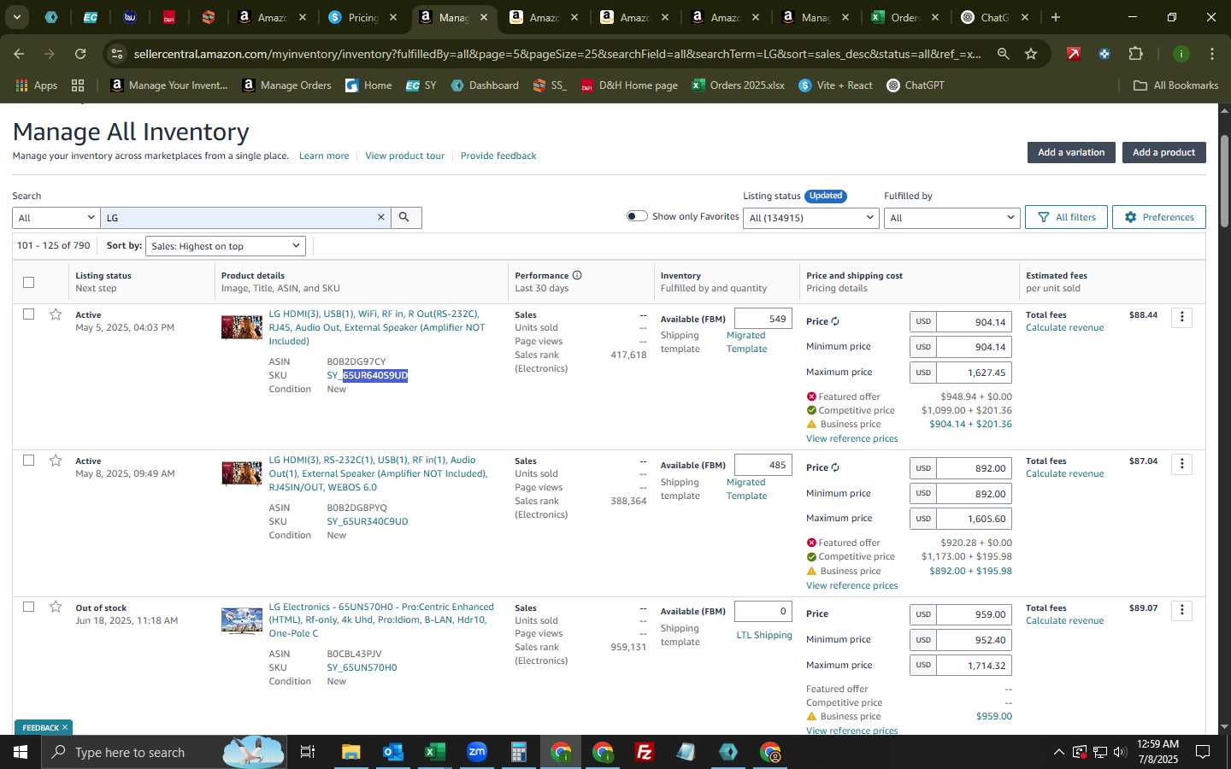Open the Search field All dropdown
The image size is (1231, 769).
[x=56, y=218]
